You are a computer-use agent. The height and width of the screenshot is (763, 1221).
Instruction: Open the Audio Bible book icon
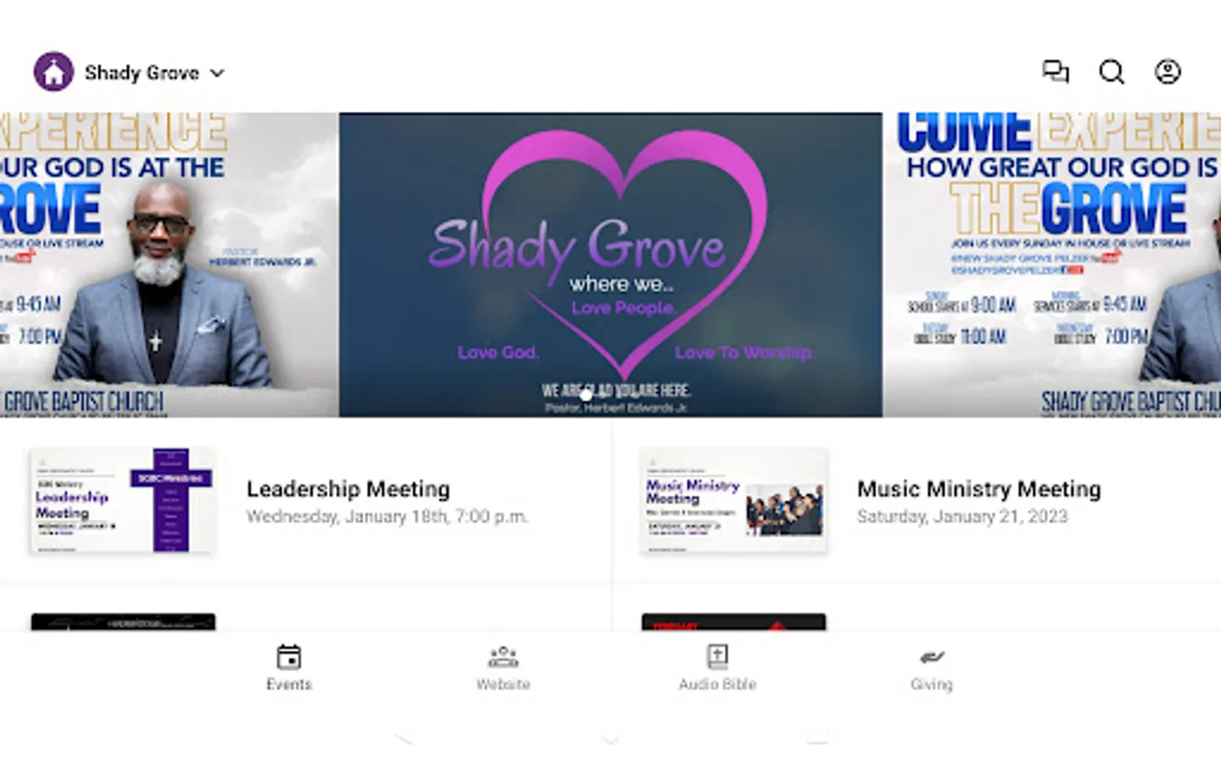[x=717, y=657]
